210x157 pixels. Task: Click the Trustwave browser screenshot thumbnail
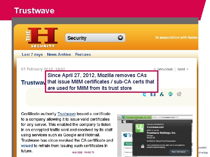(155, 135)
